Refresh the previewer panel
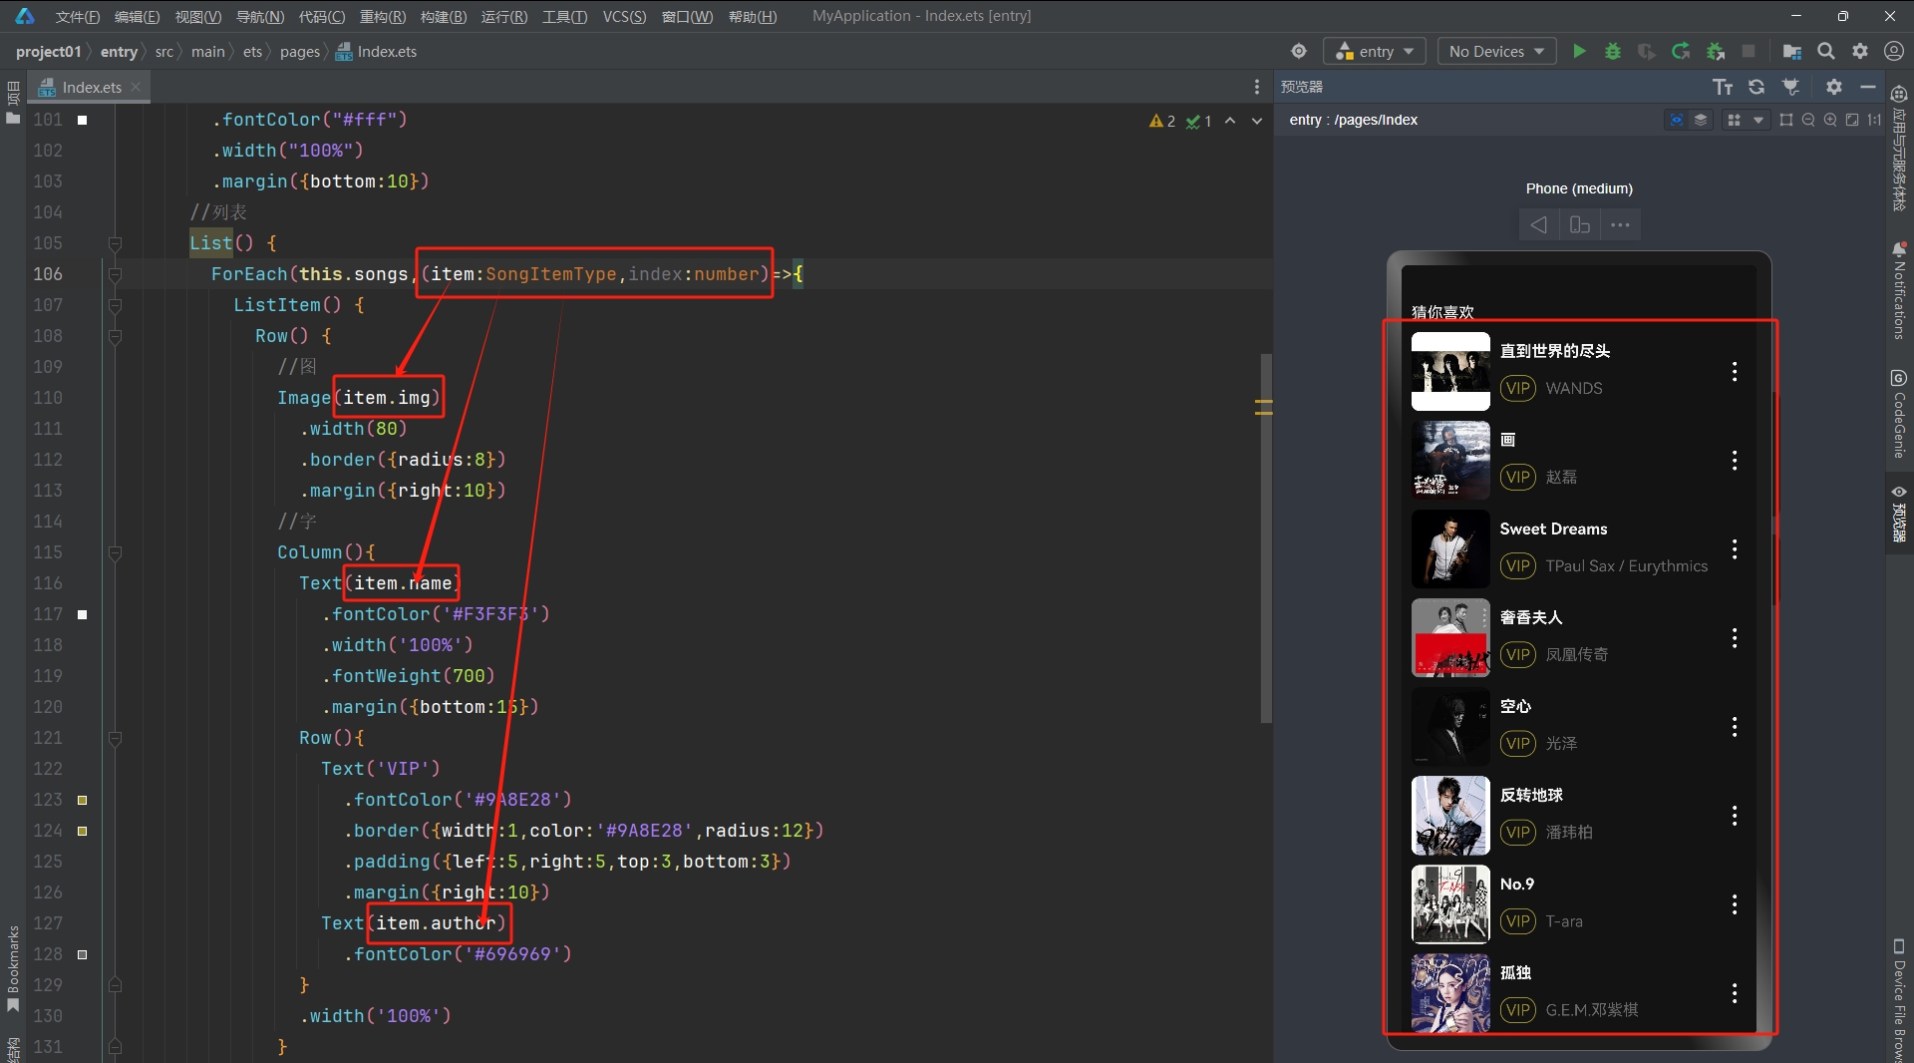This screenshot has width=1914, height=1063. [x=1756, y=87]
